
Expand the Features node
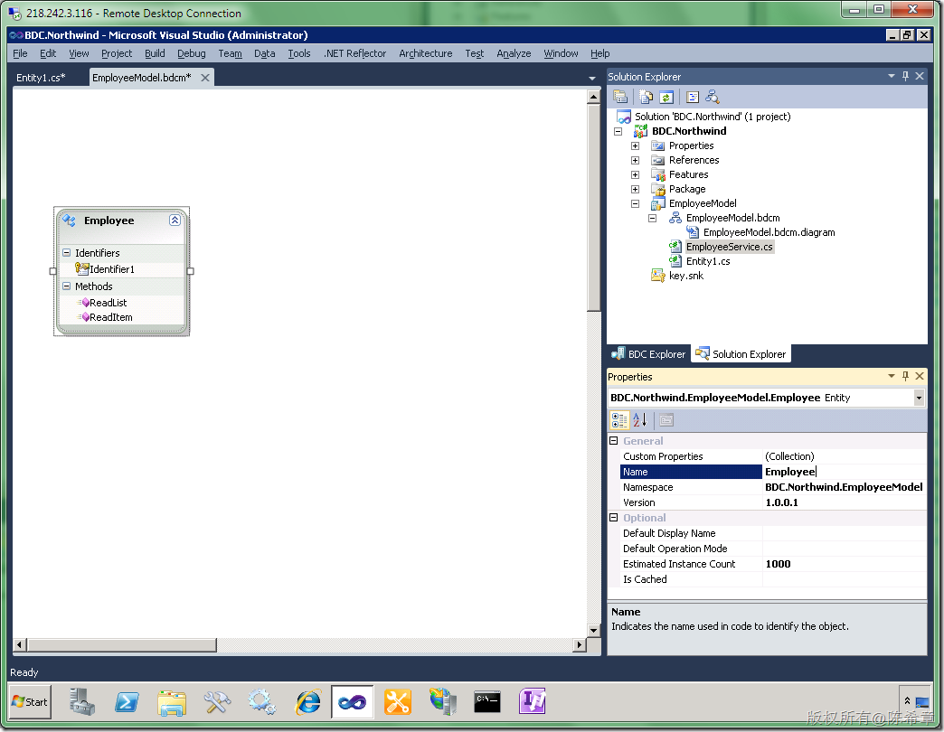[635, 174]
